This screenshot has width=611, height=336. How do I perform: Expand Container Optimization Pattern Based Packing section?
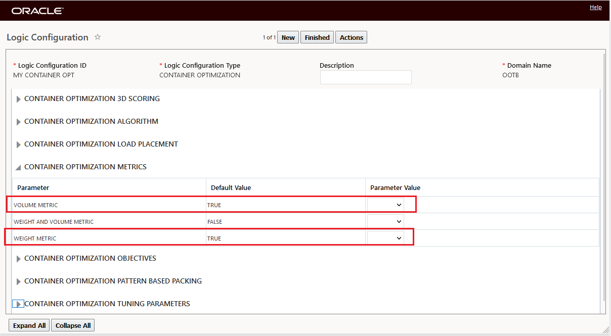pos(19,281)
